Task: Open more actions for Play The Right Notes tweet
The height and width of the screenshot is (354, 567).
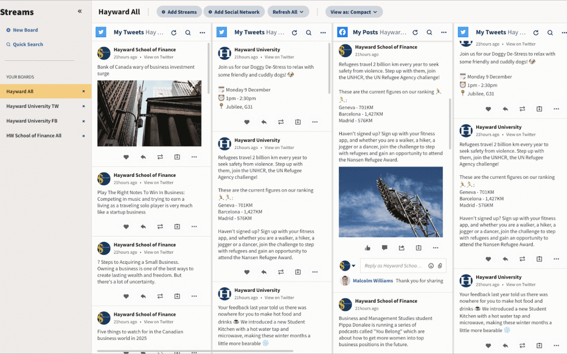Action: 194,227
